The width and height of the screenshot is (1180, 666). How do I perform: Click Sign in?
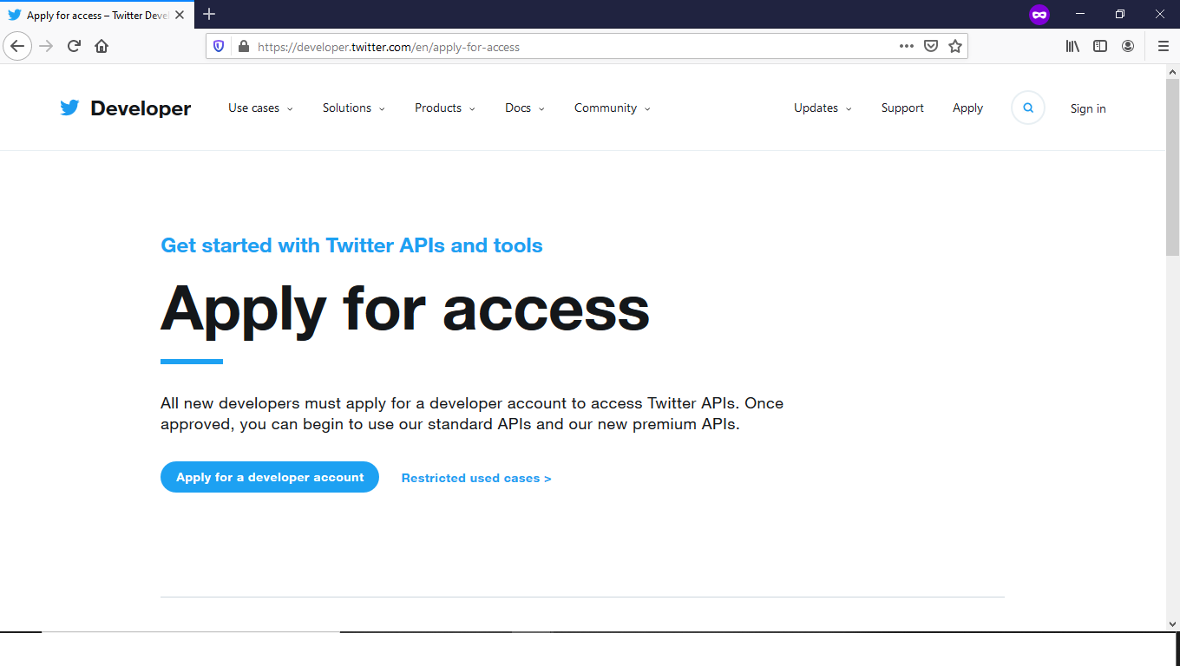click(x=1088, y=108)
